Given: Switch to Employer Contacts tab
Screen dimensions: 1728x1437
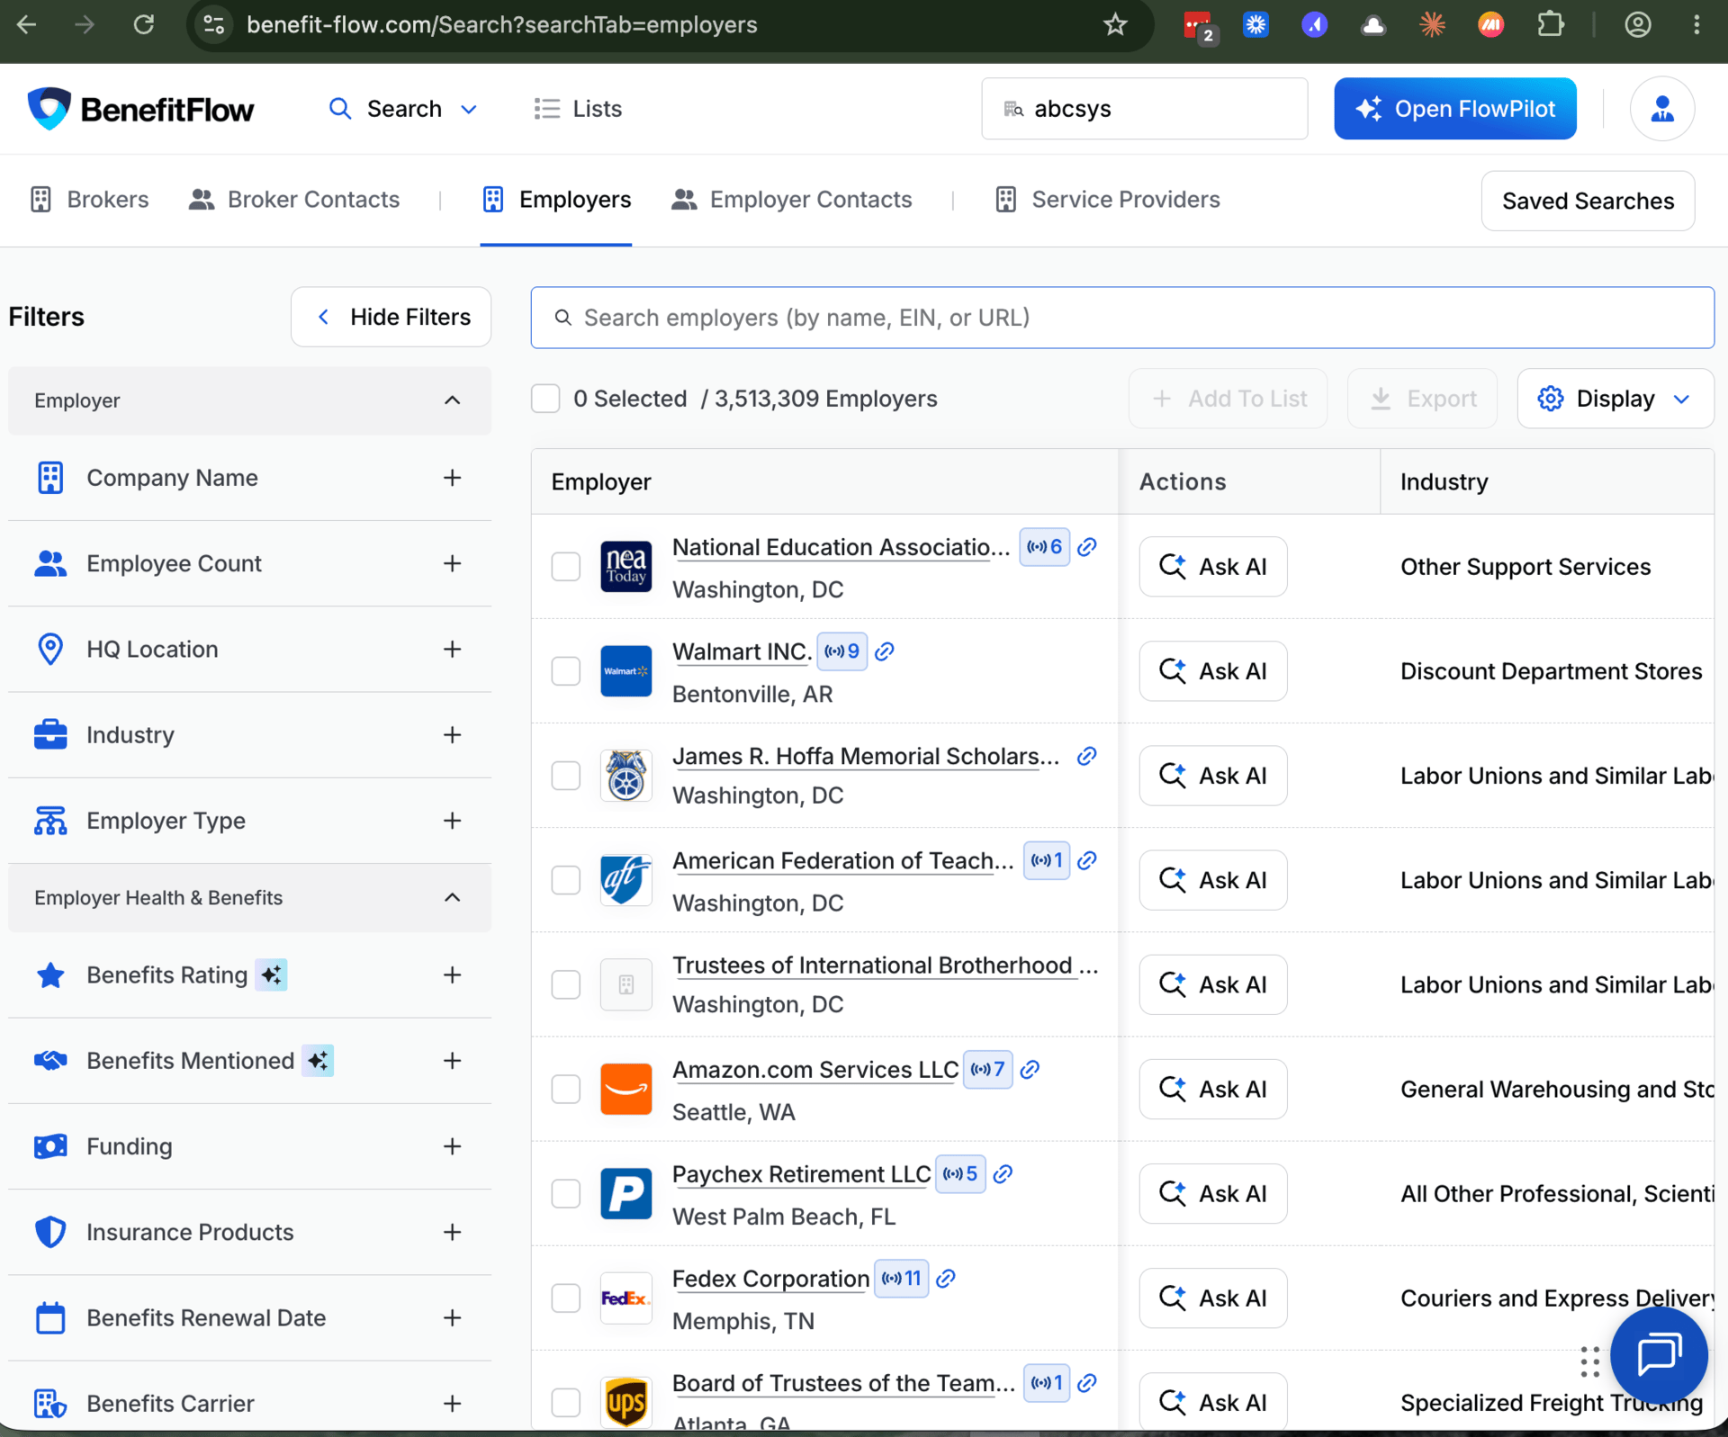Looking at the screenshot, I should (x=792, y=199).
